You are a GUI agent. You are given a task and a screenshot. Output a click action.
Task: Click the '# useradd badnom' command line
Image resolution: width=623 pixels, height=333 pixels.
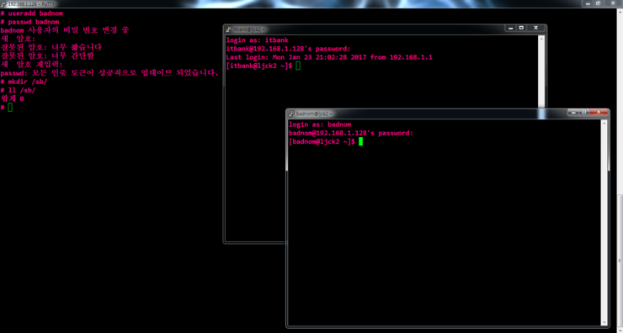[31, 13]
